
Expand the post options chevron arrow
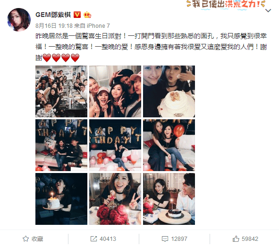click(x=268, y=11)
